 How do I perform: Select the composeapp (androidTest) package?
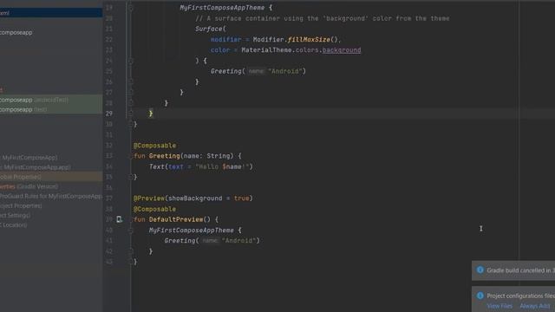[51, 100]
